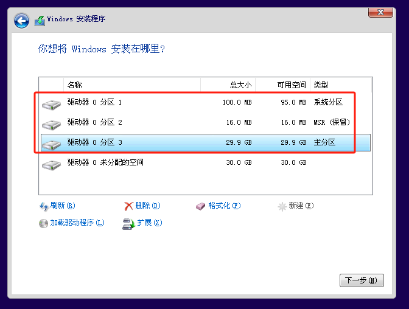Select Drive 0 unallocated space row

coord(195,163)
